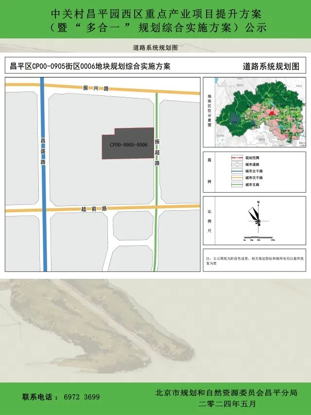Image resolution: width=311 pixels, height=415 pixels.
Task: Select the 城市道路 legend symbol
Action: pos(236,164)
